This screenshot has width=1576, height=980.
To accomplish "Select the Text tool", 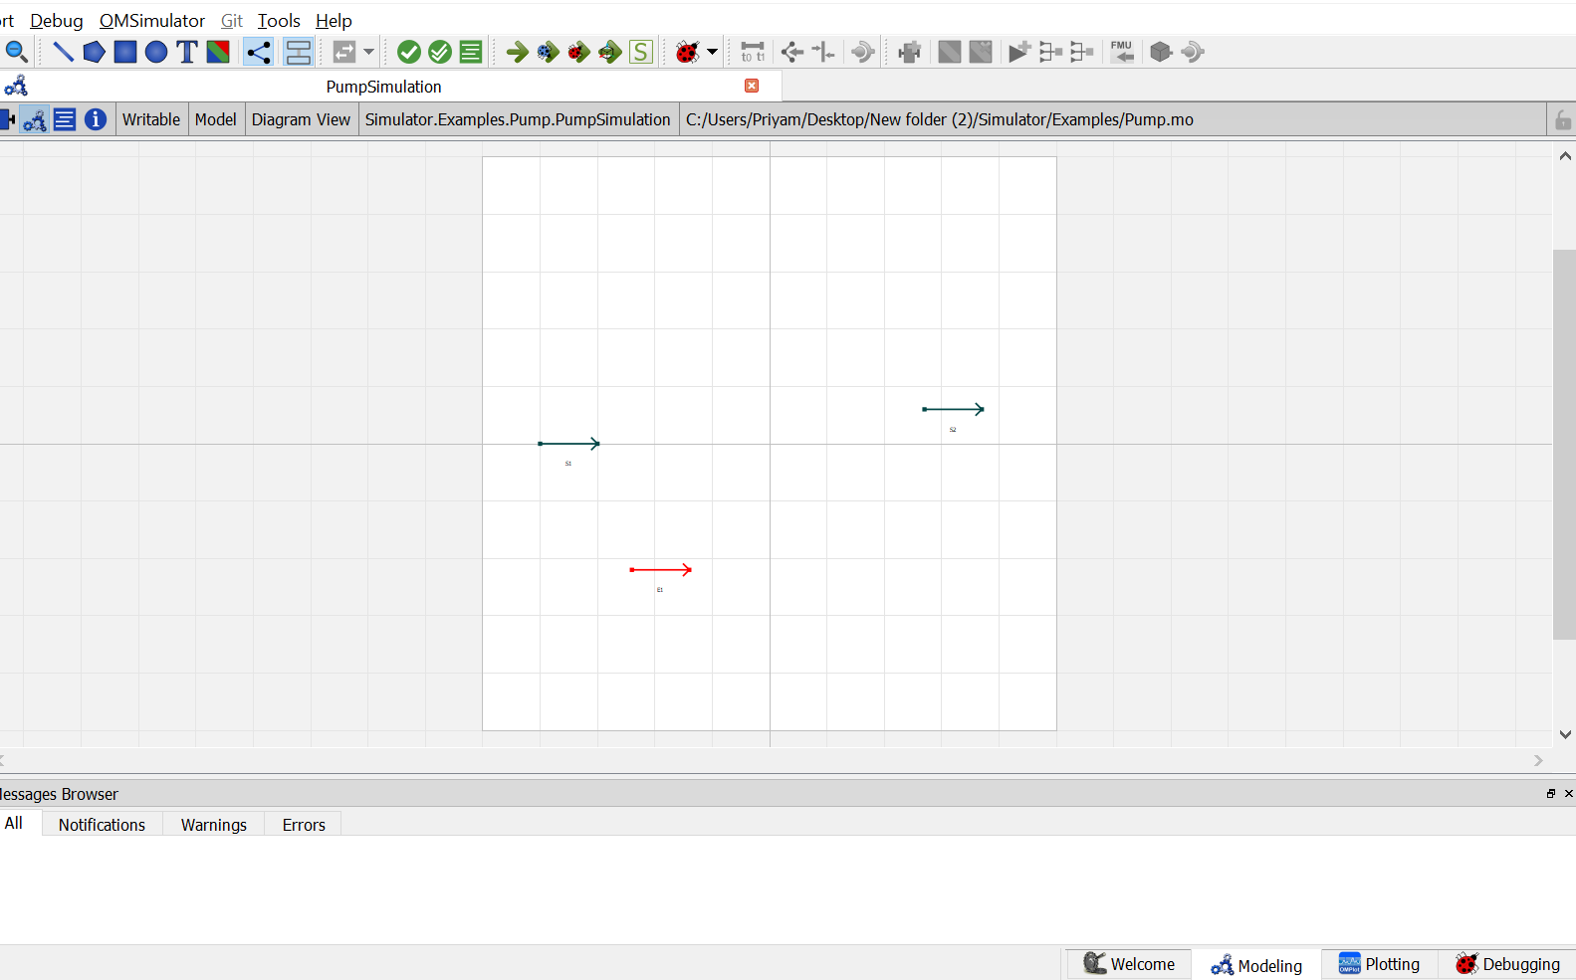I will [187, 52].
